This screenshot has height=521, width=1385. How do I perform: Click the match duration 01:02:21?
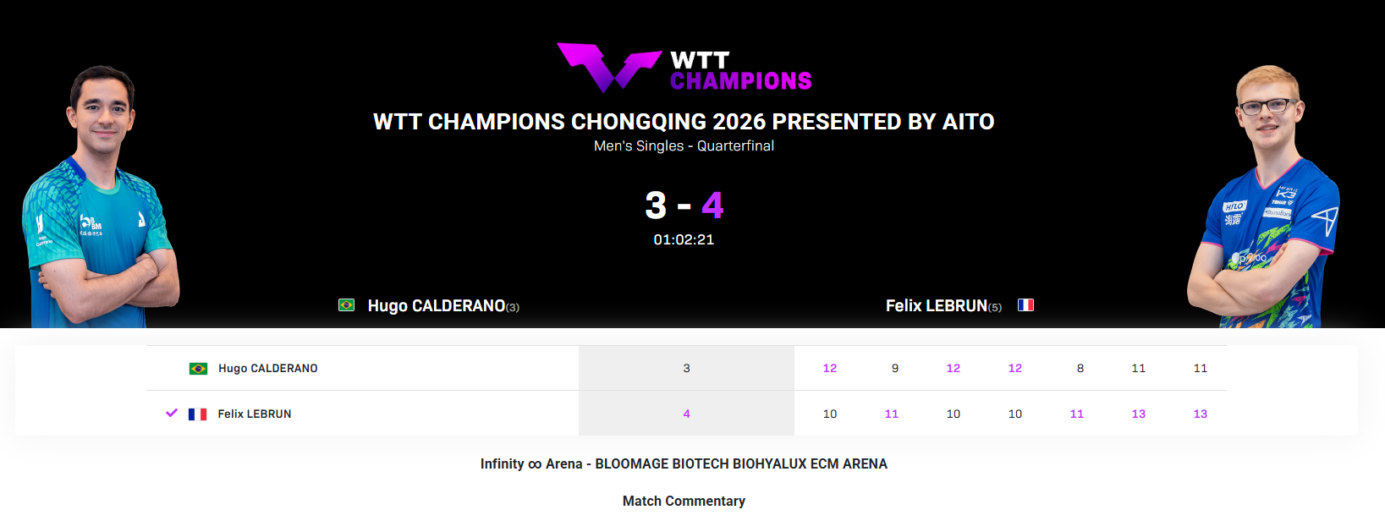click(x=684, y=240)
